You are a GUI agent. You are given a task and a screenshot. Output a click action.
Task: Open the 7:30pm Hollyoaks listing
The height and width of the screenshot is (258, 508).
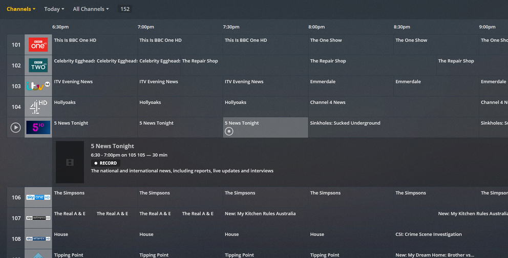coord(265,107)
